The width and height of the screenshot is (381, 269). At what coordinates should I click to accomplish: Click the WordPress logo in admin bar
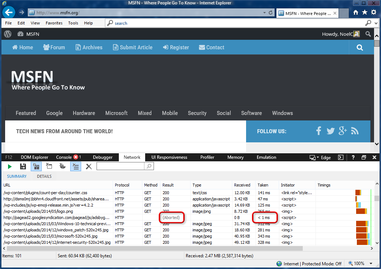click(x=8, y=34)
